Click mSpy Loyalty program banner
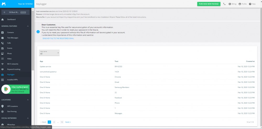 point(15,89)
